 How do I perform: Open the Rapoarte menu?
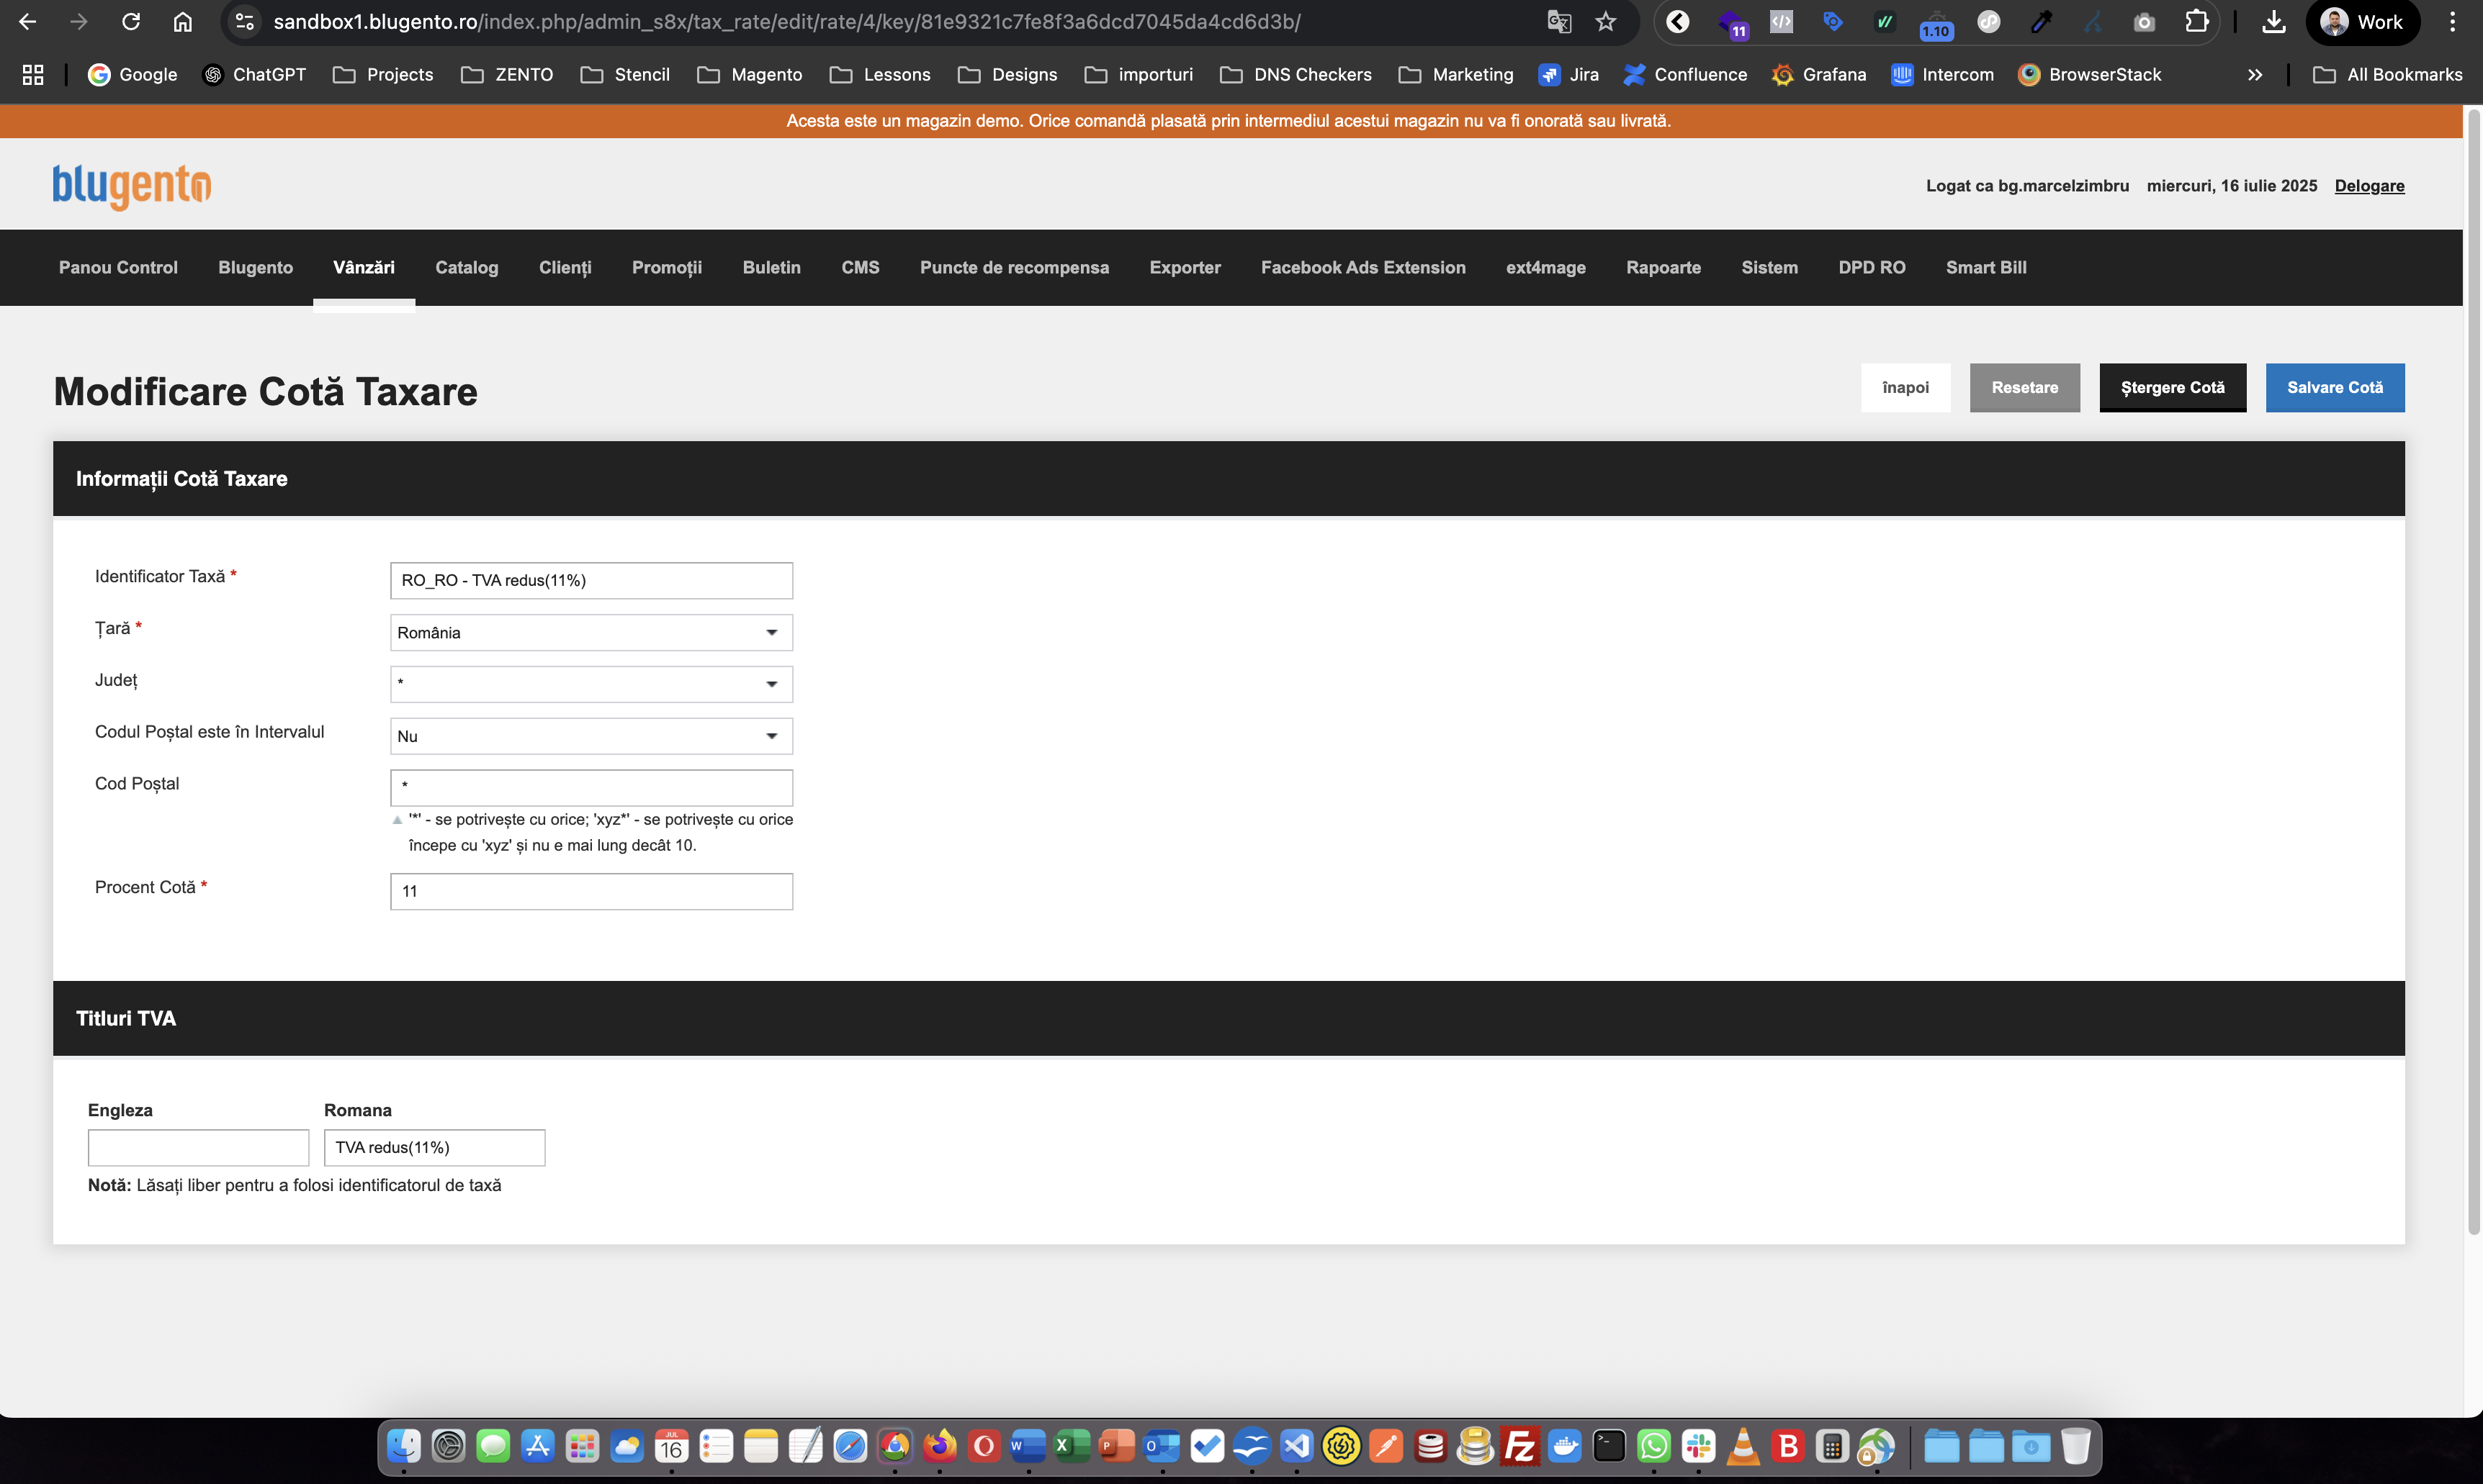(x=1663, y=268)
